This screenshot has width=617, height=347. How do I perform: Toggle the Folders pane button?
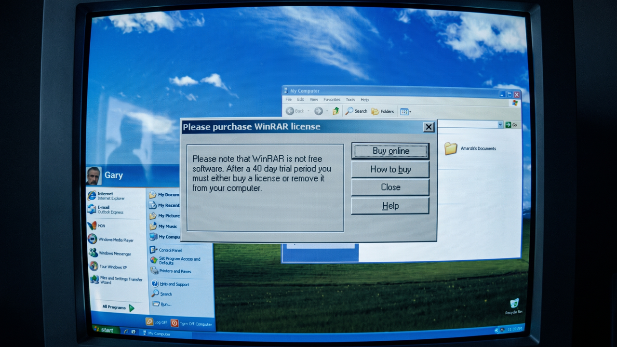pyautogui.click(x=383, y=111)
